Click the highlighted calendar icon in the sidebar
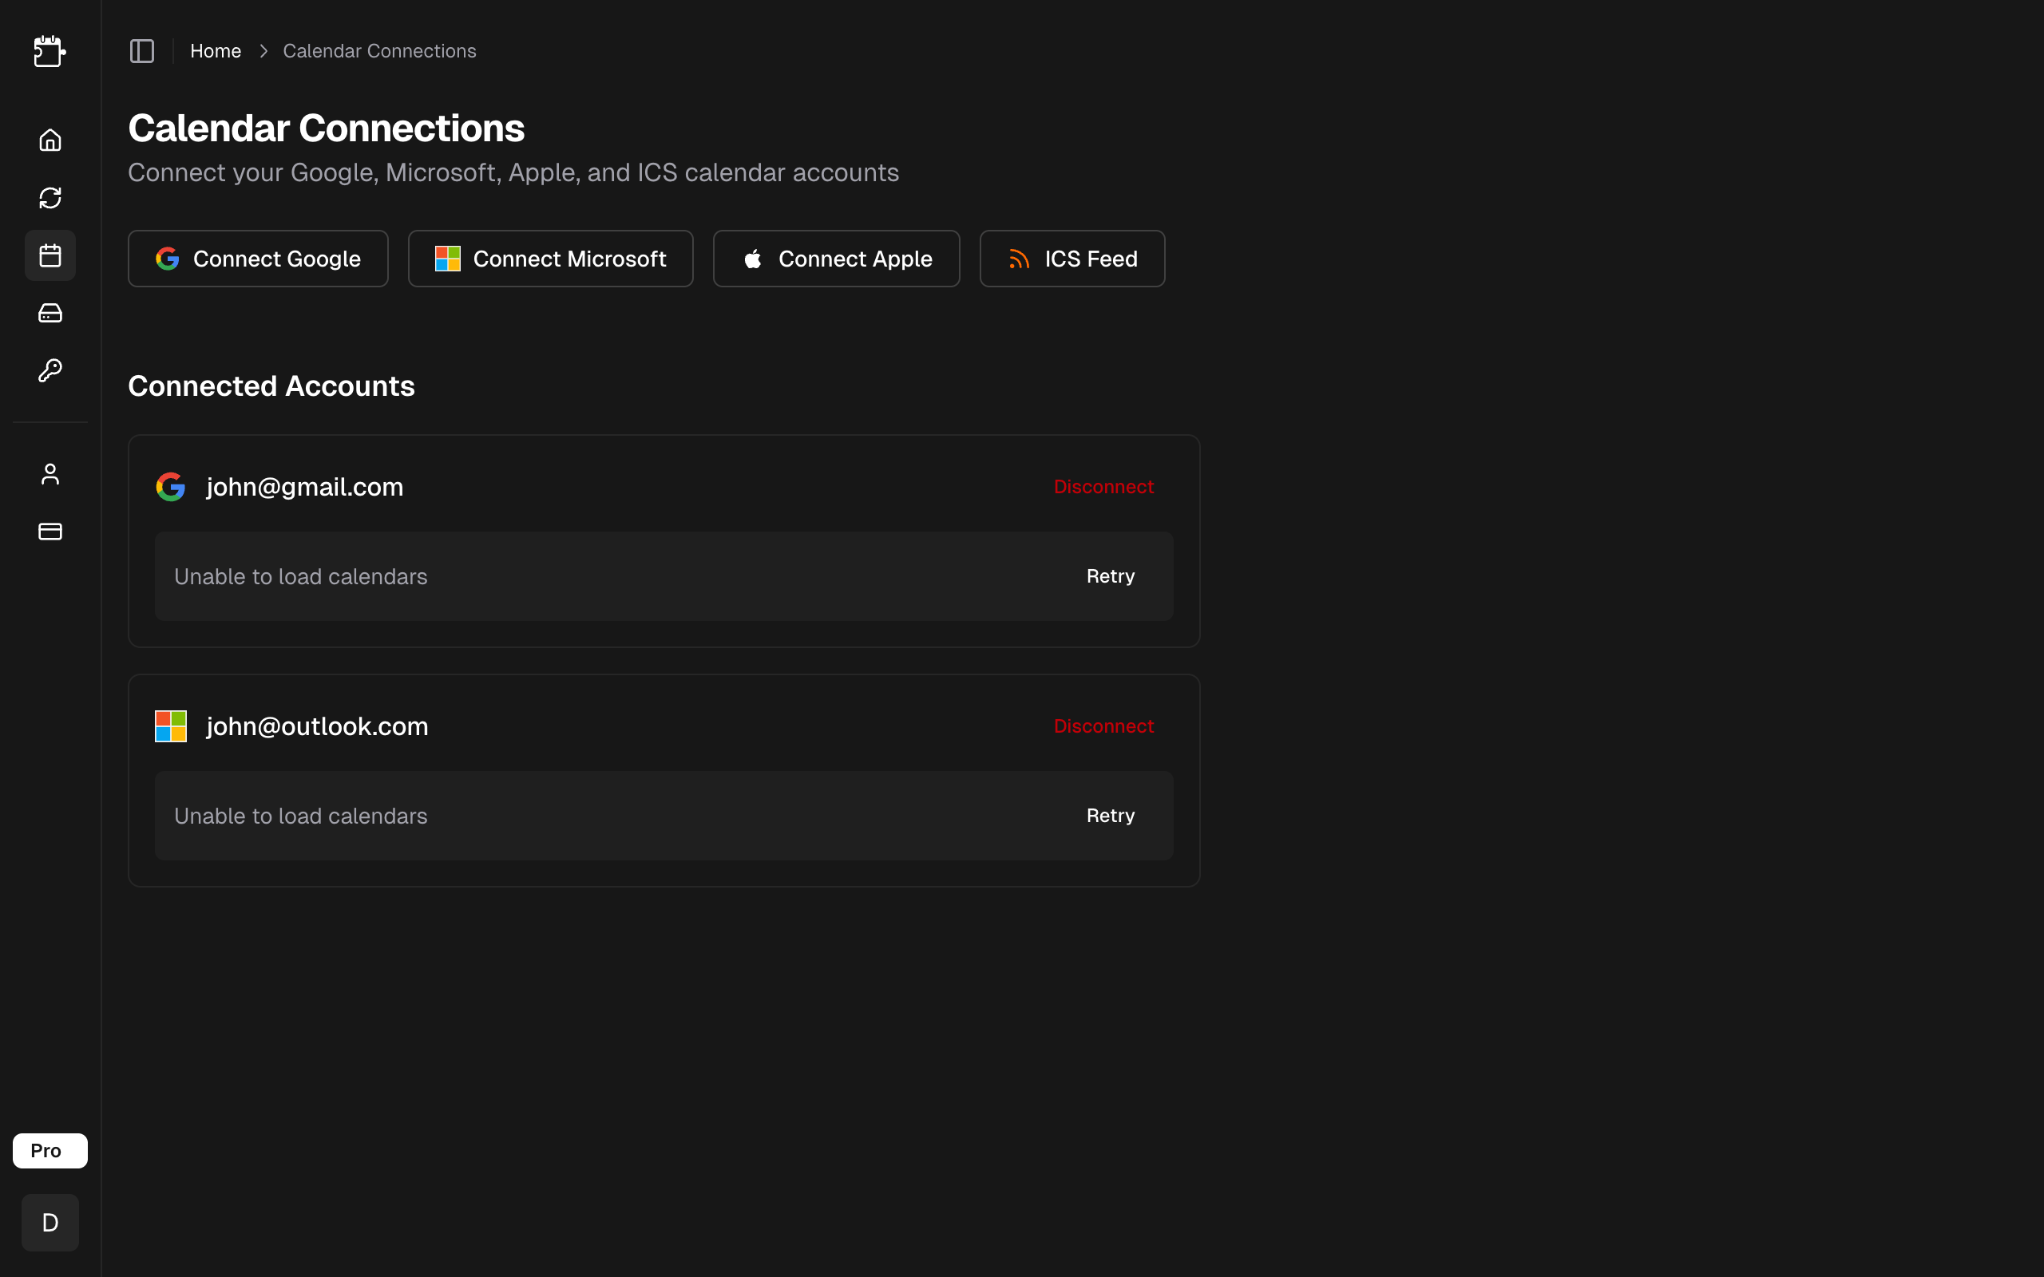Image resolution: width=2044 pixels, height=1277 pixels. [x=50, y=255]
